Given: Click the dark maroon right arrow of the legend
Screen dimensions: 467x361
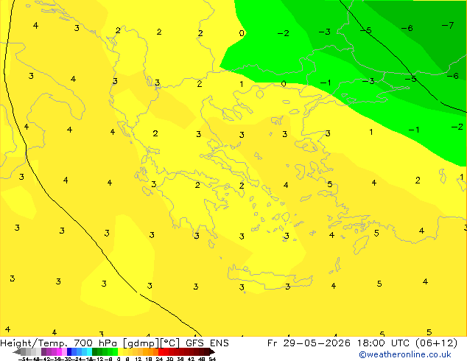Looking at the screenshot, I should [212, 351].
